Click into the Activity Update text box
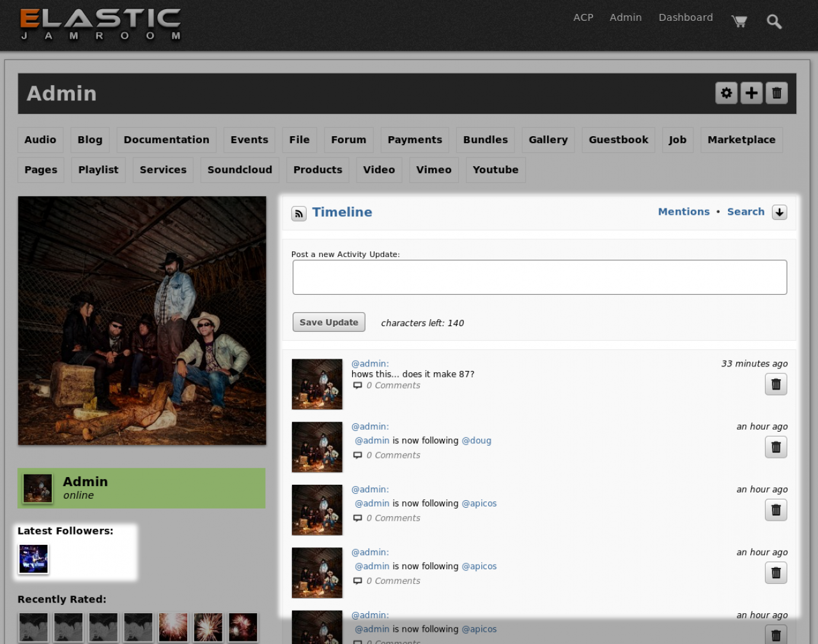This screenshot has height=644, width=818. [539, 278]
